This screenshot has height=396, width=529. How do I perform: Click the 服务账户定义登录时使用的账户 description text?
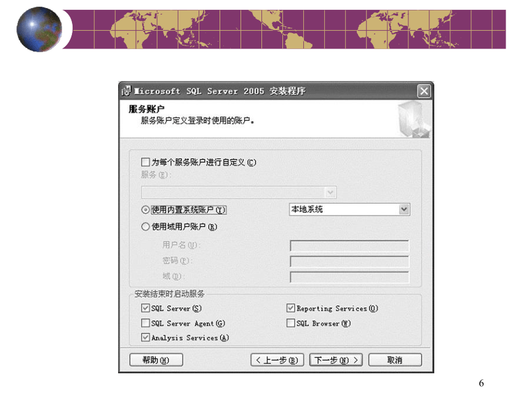[197, 120]
